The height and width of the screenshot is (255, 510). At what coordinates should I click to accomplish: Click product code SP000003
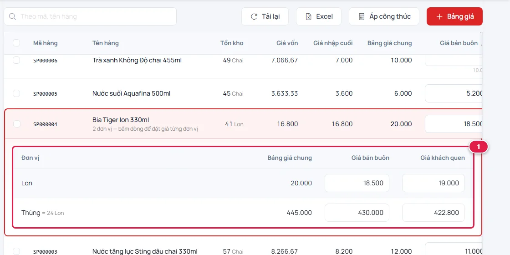pyautogui.click(x=45, y=252)
